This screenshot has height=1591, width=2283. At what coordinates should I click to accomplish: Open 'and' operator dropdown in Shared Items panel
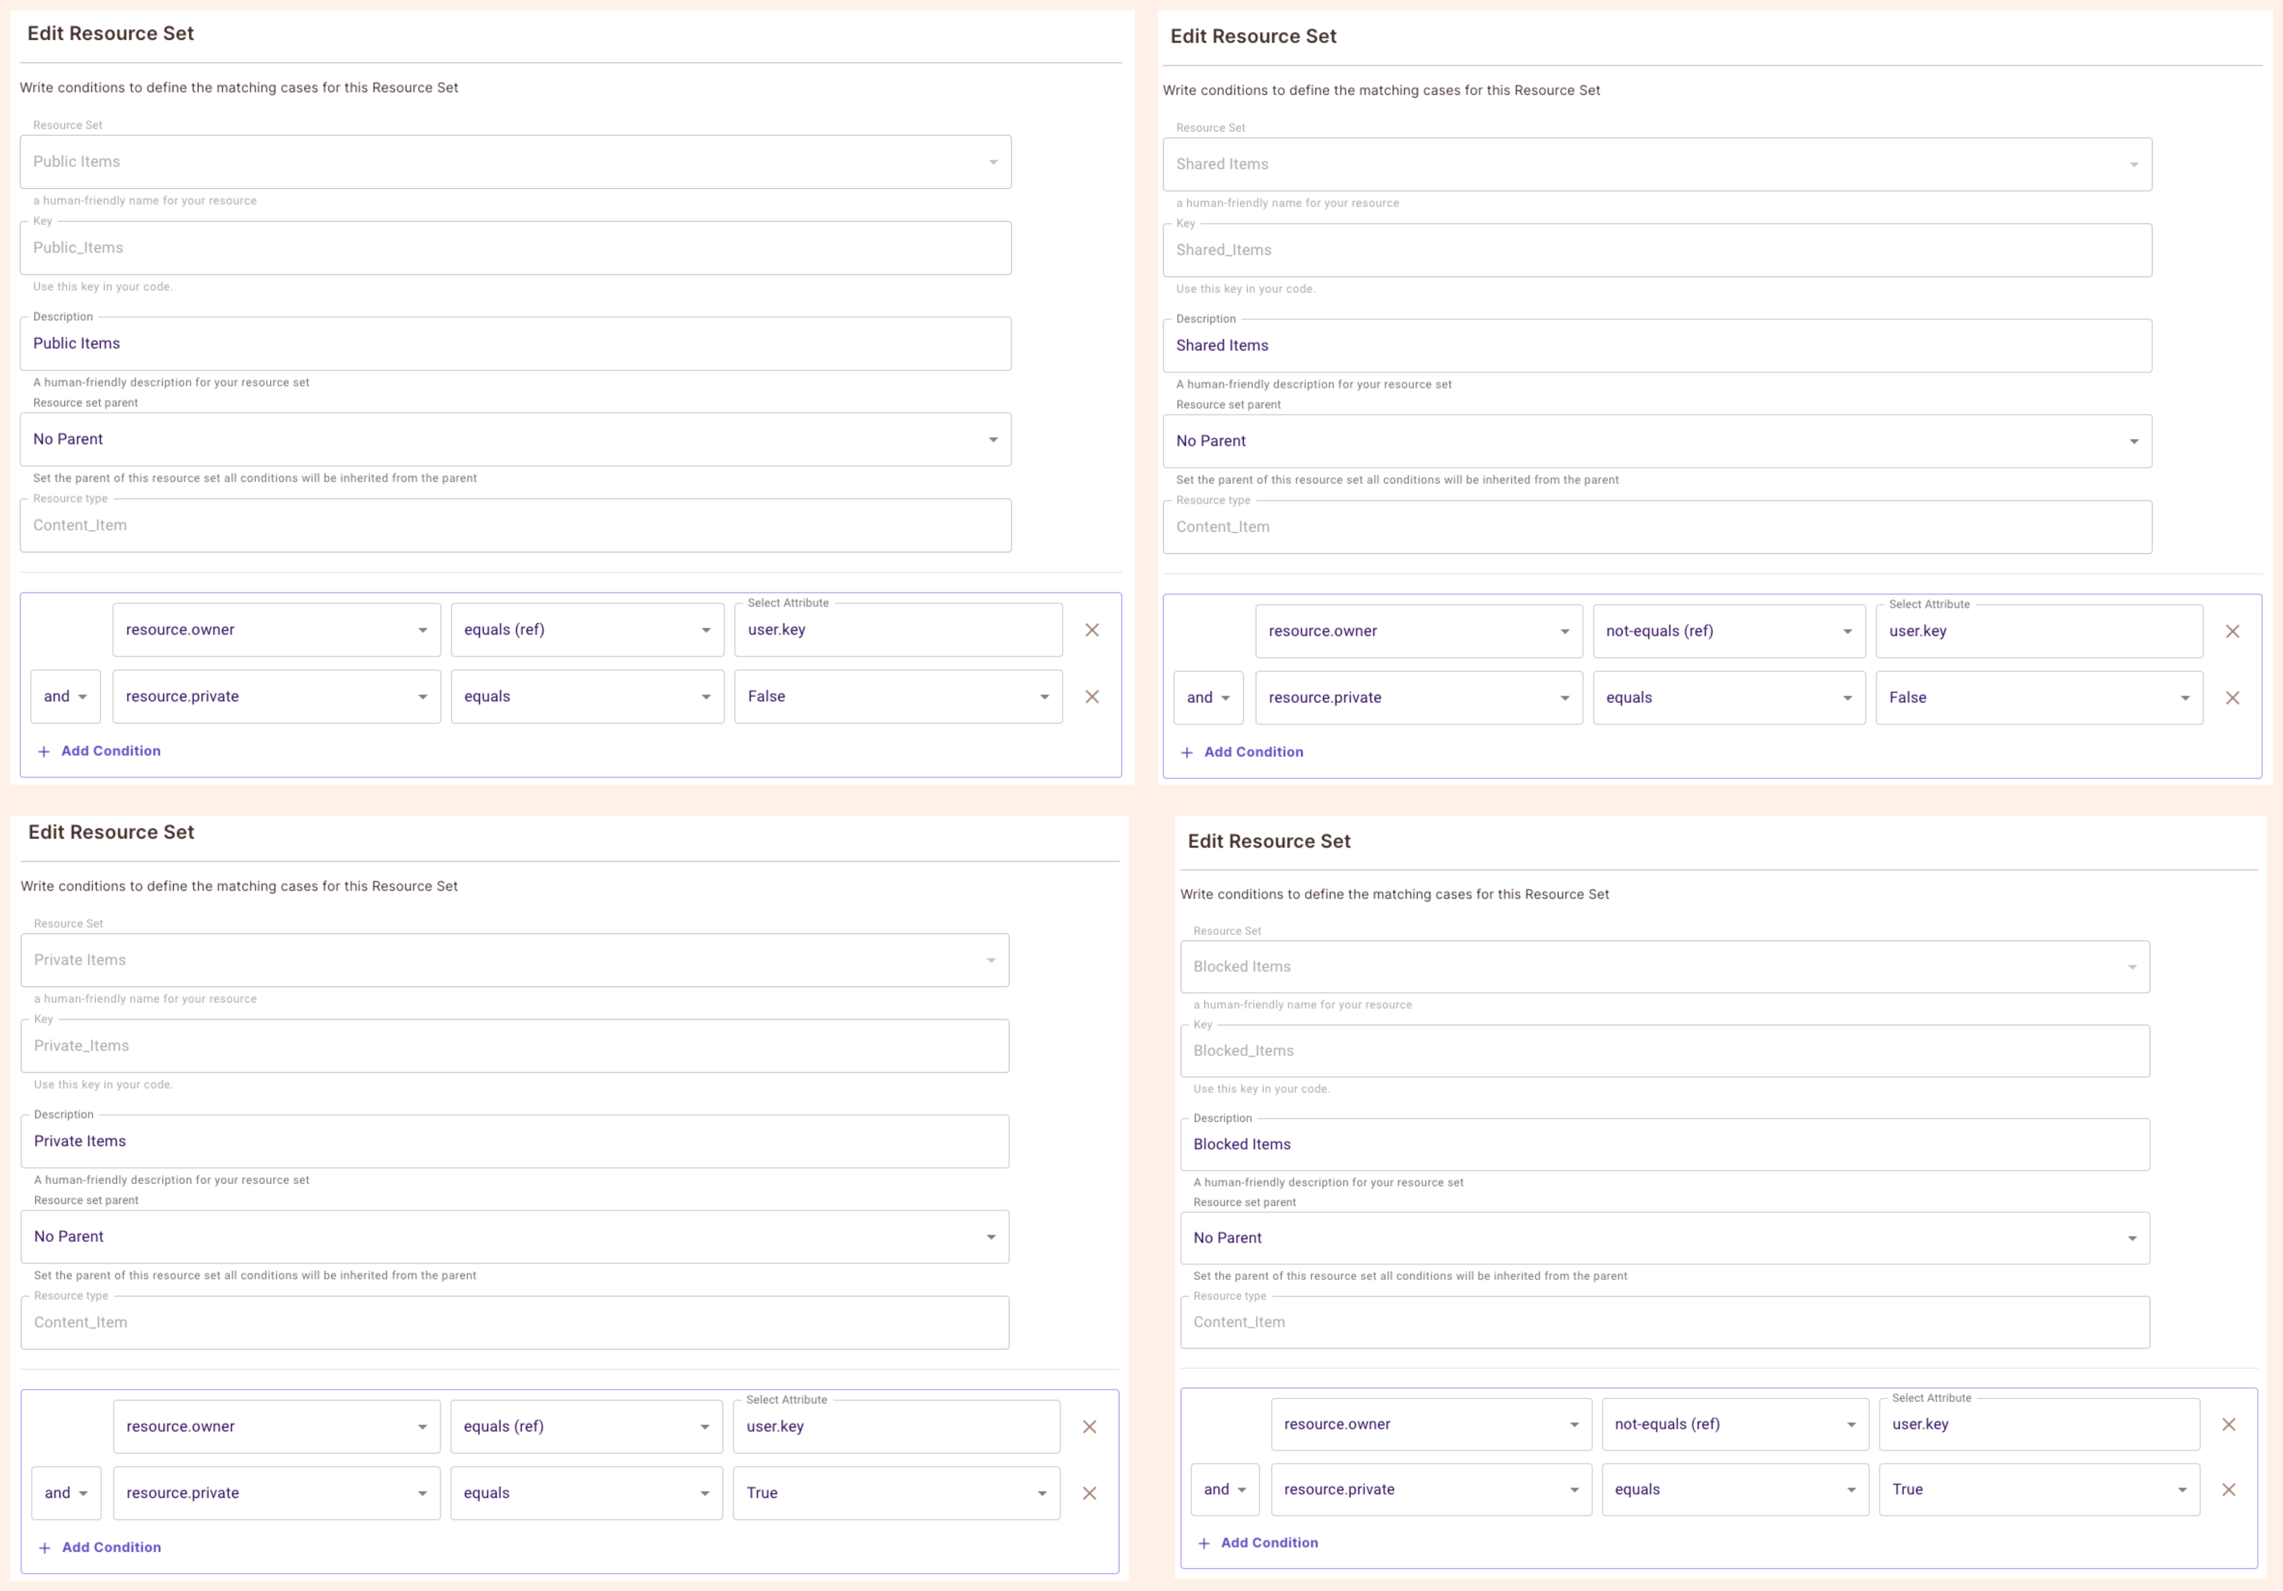(x=1208, y=698)
